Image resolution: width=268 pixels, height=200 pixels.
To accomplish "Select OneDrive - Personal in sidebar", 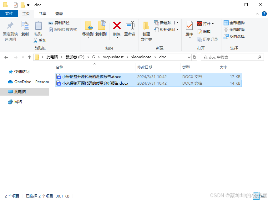I will click(28, 82).
